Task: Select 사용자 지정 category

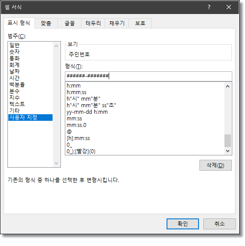Action: coord(31,117)
